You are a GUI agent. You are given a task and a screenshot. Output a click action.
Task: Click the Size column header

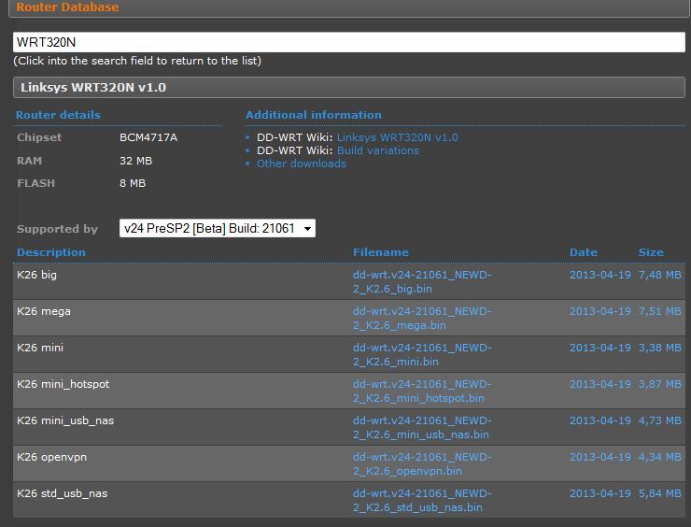(651, 252)
